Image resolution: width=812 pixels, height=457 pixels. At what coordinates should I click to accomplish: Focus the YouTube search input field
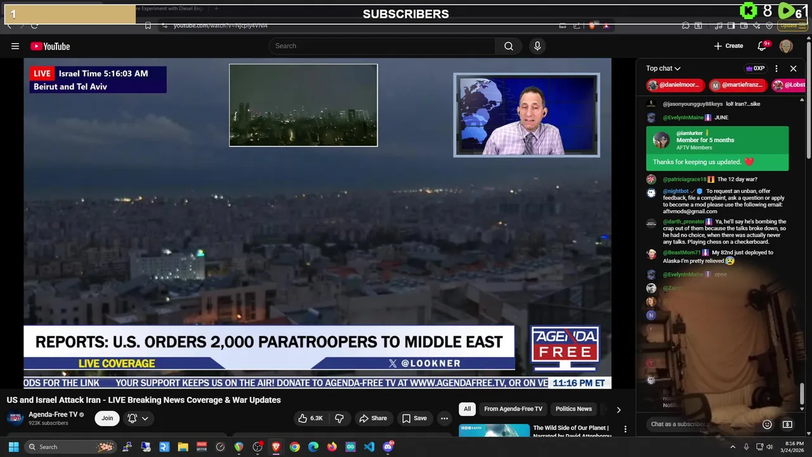383,46
